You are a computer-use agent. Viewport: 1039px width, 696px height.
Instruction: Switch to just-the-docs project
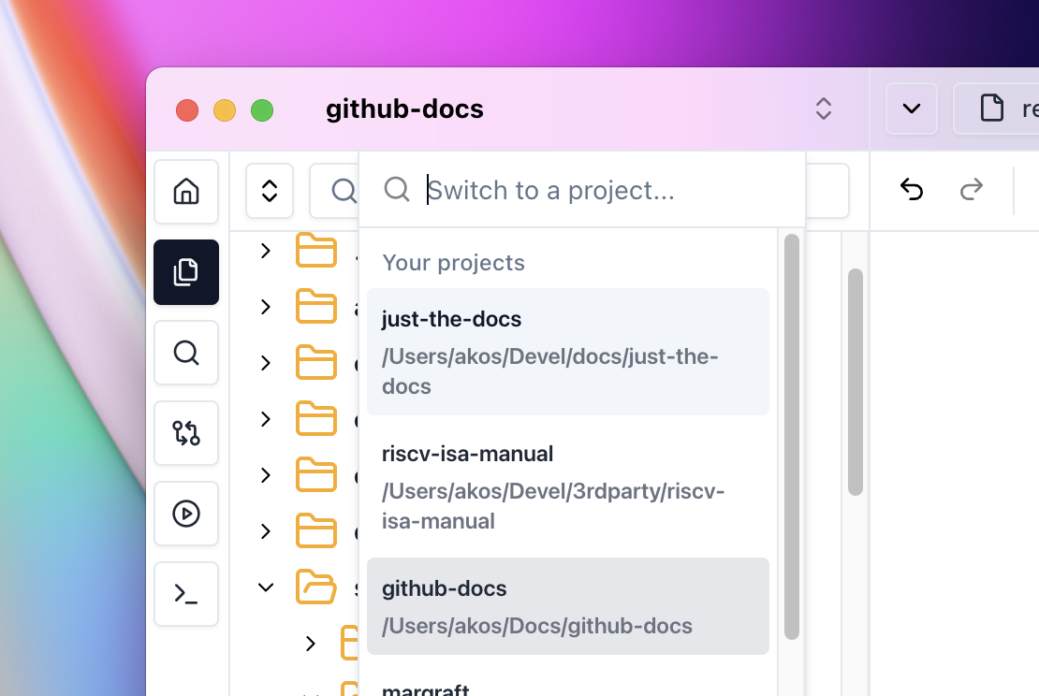click(568, 352)
